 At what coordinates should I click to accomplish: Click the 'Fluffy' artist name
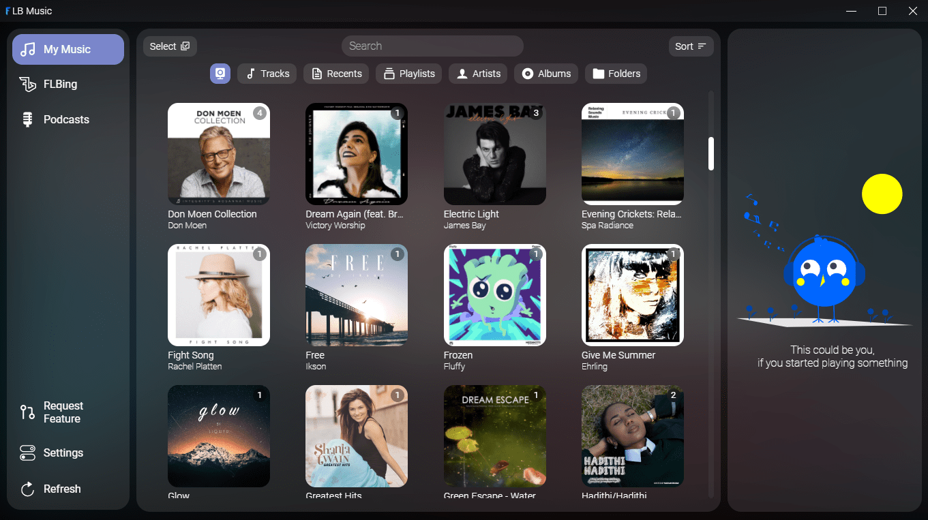click(x=455, y=367)
